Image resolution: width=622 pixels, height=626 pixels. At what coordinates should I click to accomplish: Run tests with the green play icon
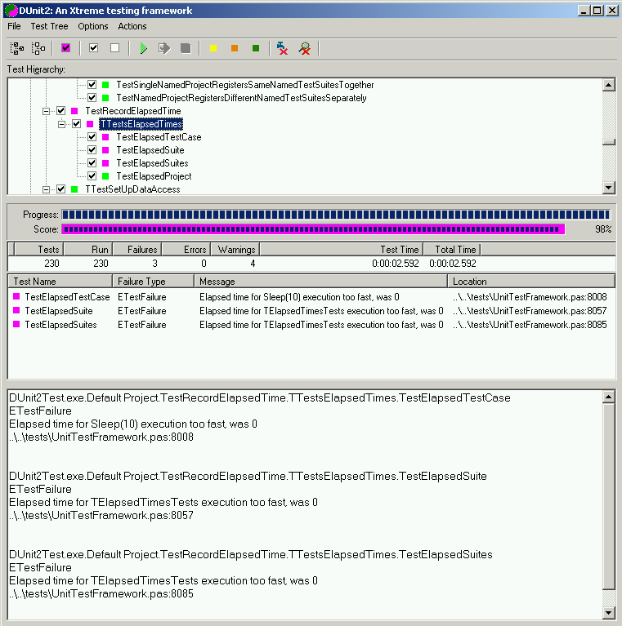tap(143, 48)
